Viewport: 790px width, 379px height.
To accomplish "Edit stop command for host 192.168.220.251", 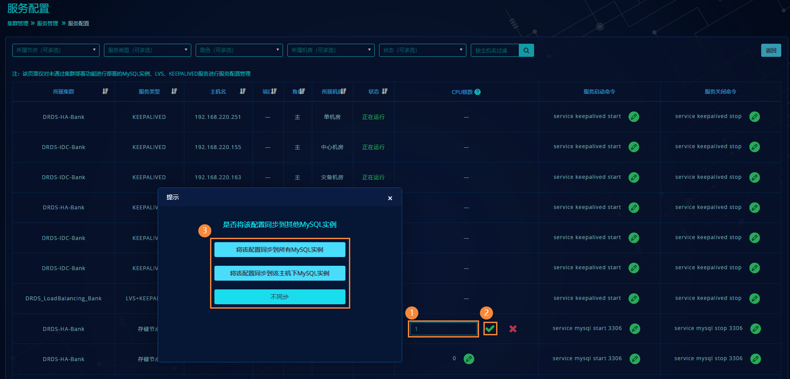I will tap(755, 117).
